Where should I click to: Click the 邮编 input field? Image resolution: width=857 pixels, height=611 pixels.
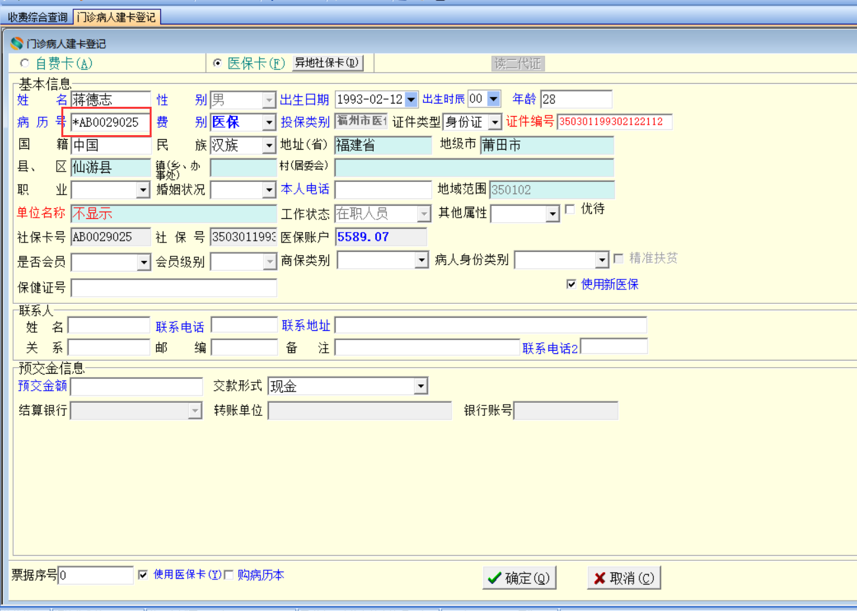click(x=245, y=347)
